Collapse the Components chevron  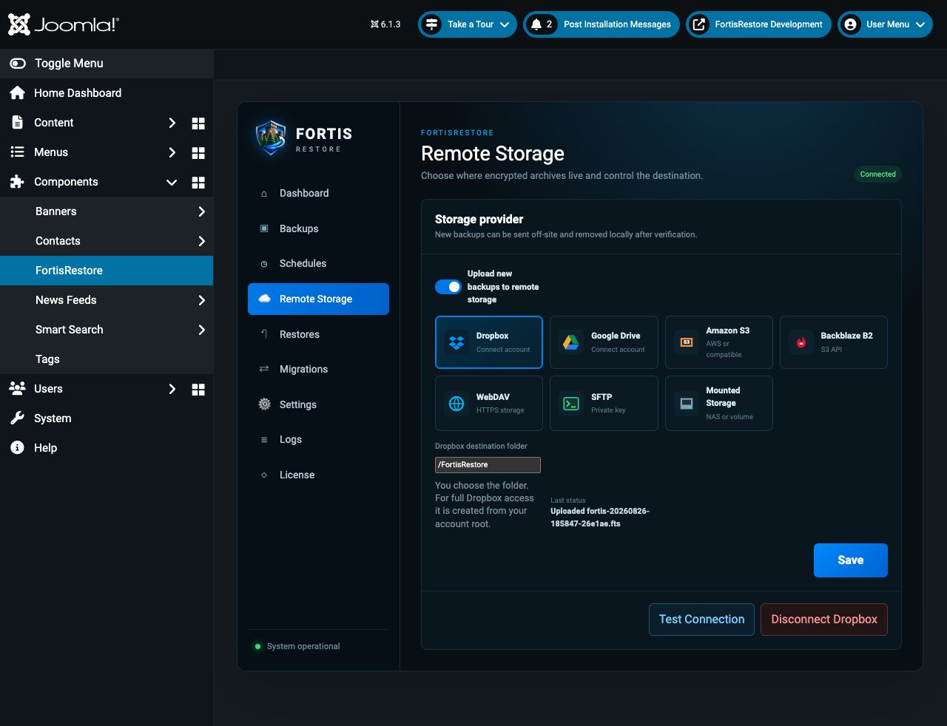tap(172, 182)
